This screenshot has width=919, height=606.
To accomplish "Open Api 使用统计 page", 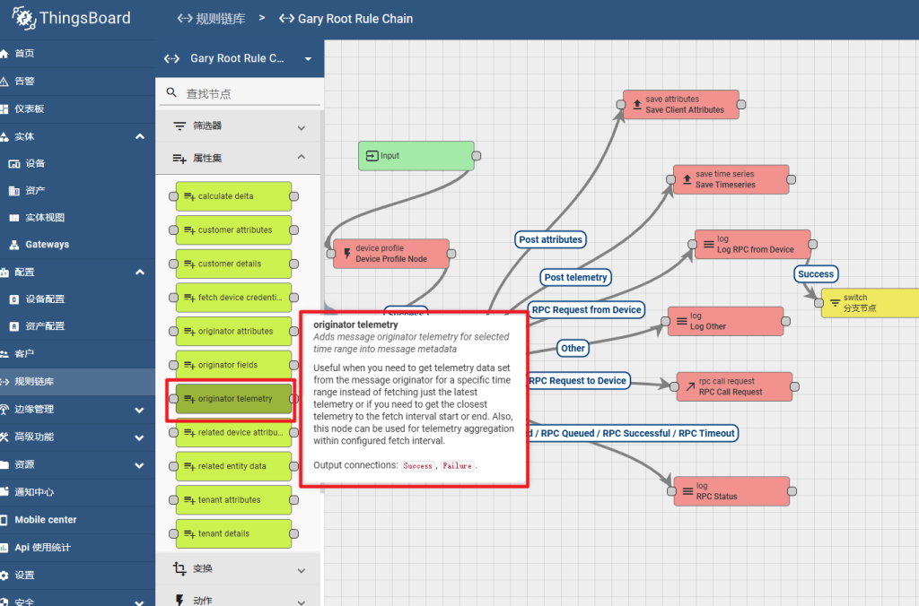I will (77, 548).
